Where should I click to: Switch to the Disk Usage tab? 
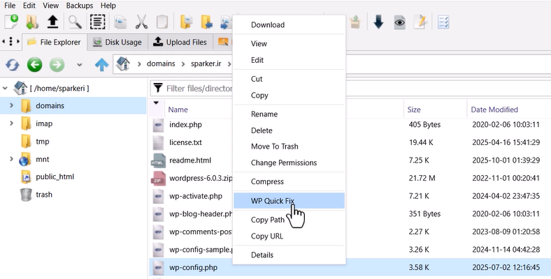117,42
